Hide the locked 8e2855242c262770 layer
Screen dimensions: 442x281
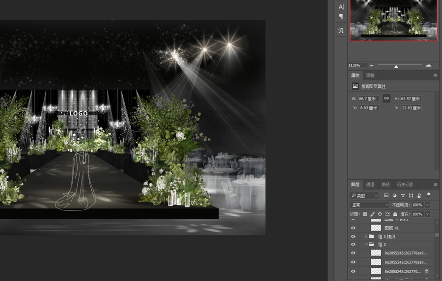click(x=353, y=271)
